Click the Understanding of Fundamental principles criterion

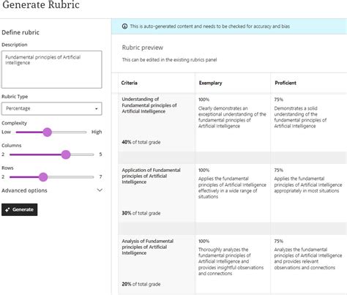click(x=149, y=105)
